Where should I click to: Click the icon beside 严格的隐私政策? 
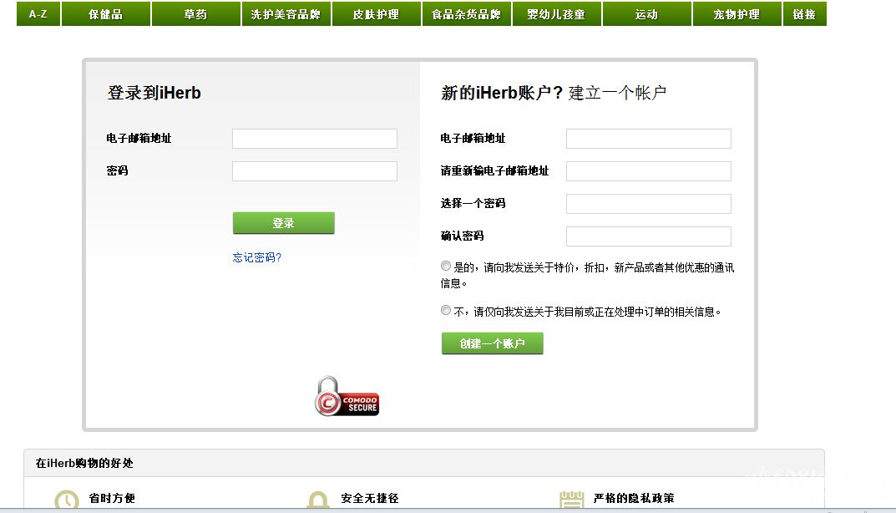point(571,500)
